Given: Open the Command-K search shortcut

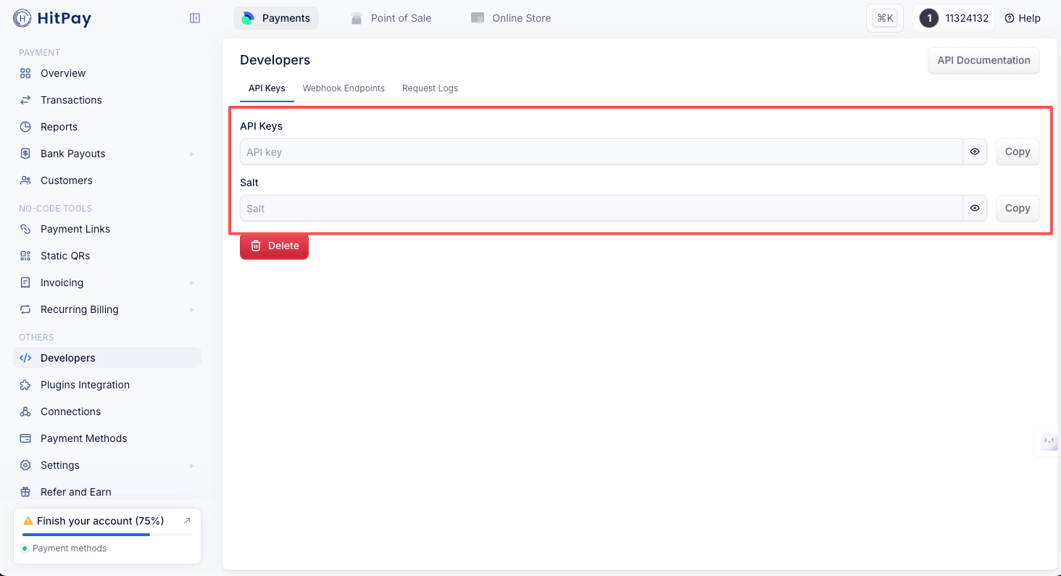Looking at the screenshot, I should click(x=884, y=18).
